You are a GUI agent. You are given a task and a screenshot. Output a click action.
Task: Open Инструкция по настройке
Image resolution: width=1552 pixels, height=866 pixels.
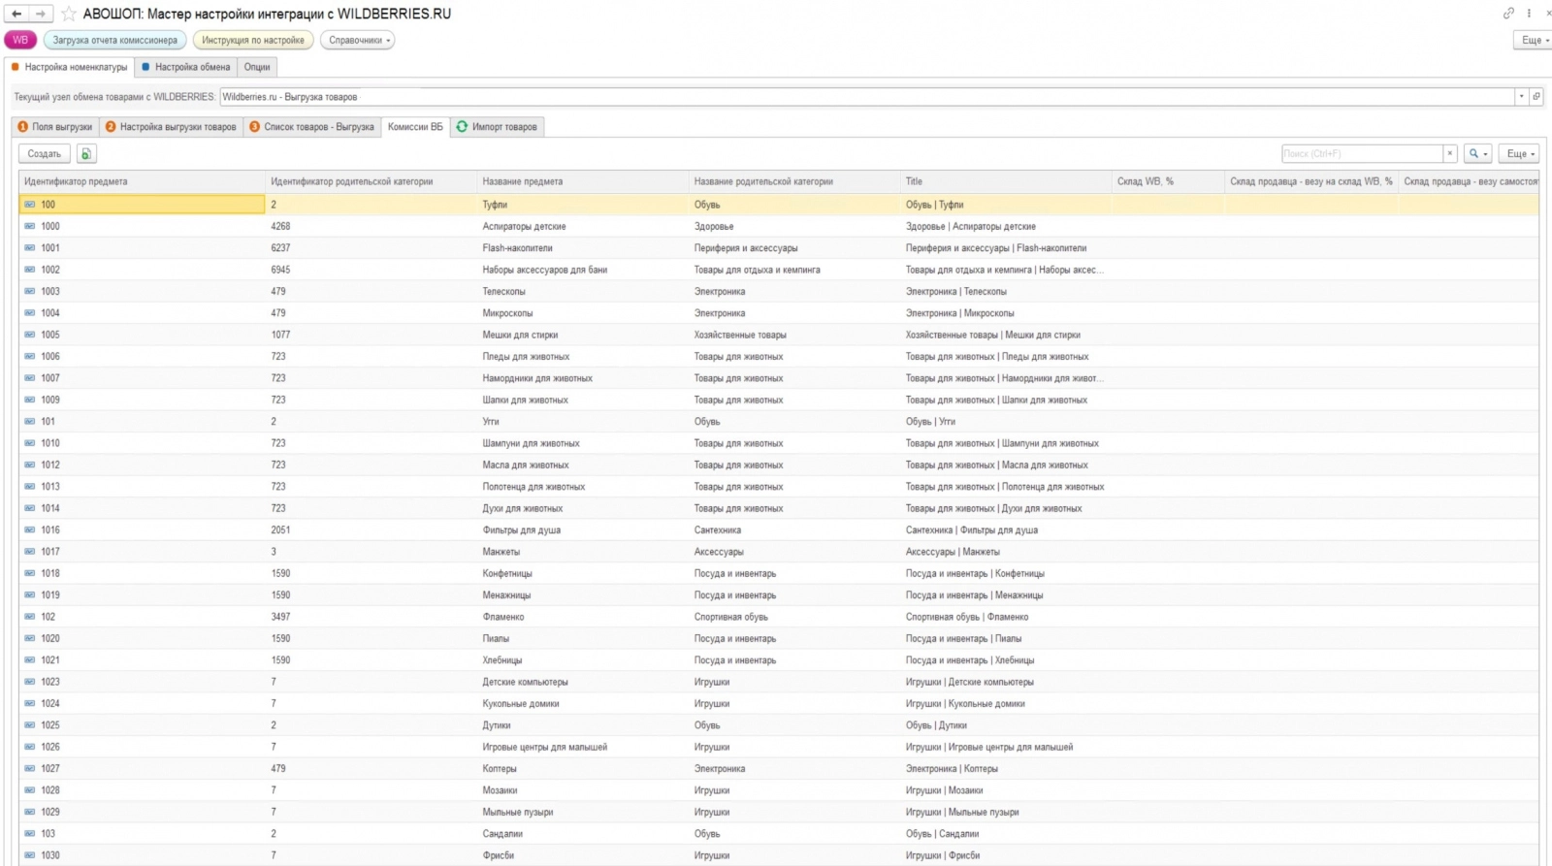(253, 40)
